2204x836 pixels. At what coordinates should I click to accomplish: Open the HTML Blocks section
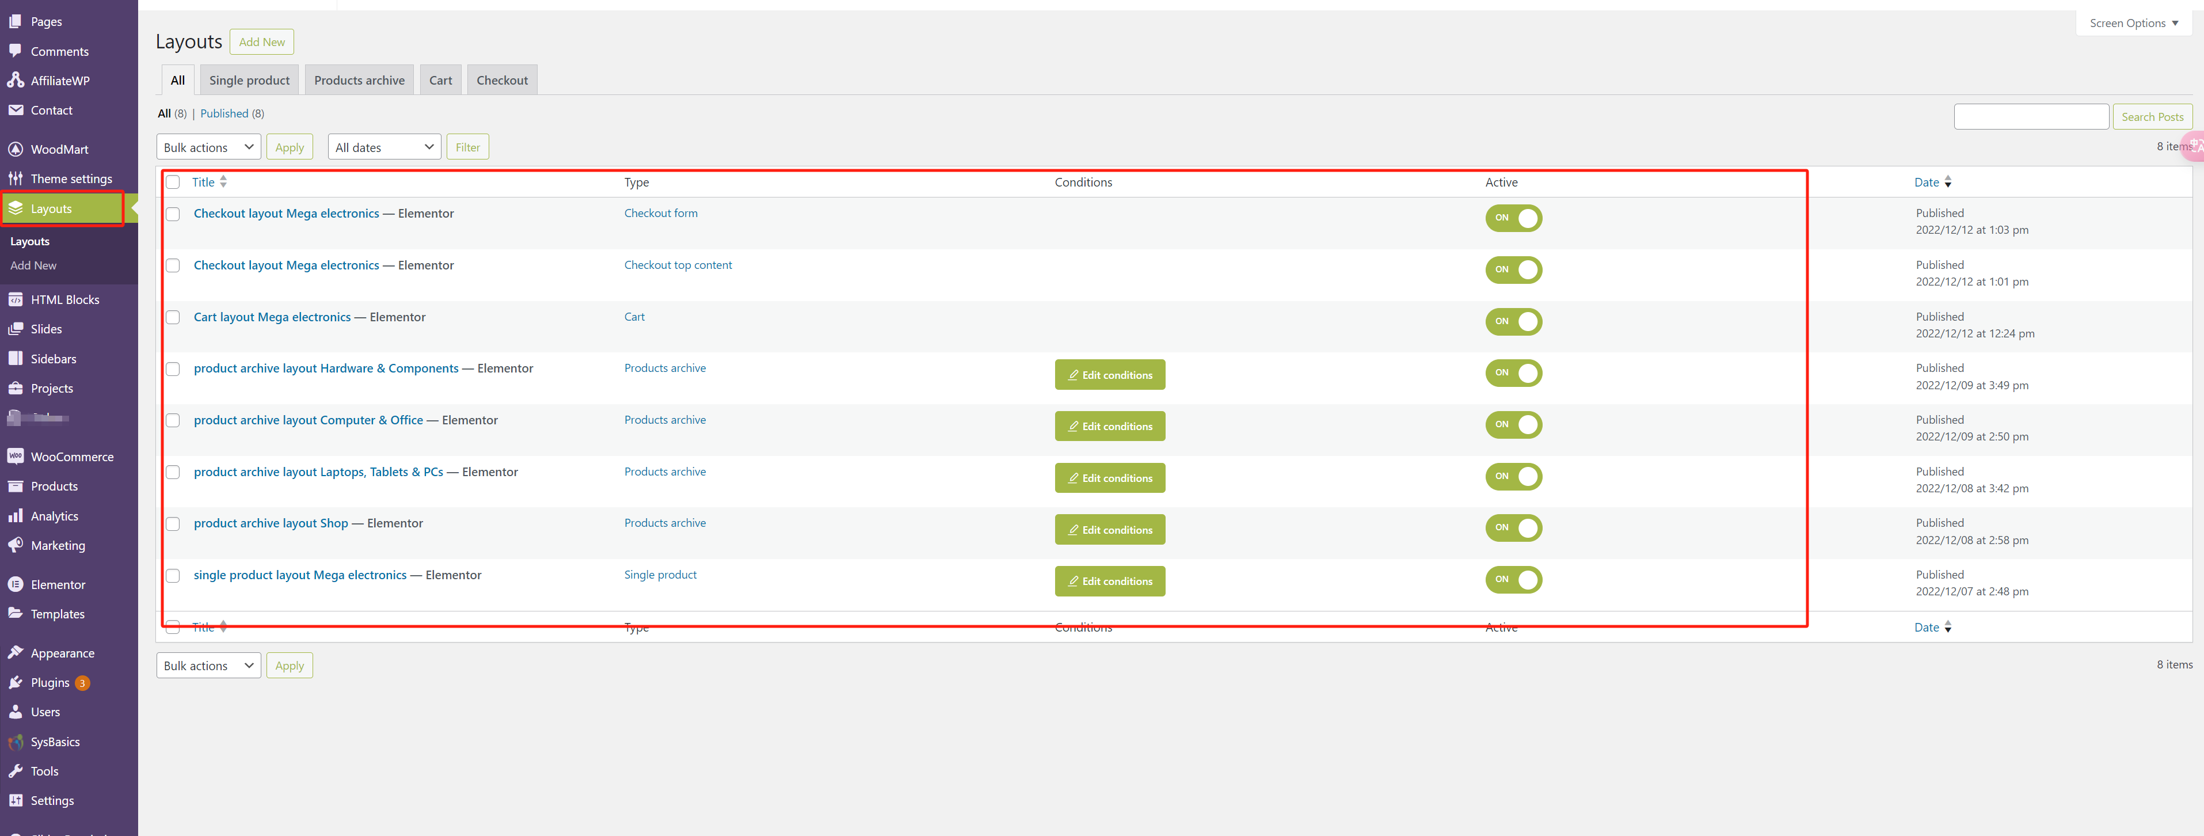pyautogui.click(x=16, y=299)
